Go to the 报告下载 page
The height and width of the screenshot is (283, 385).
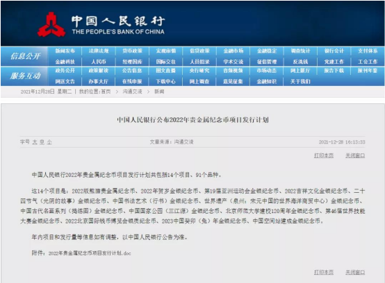[334, 71]
